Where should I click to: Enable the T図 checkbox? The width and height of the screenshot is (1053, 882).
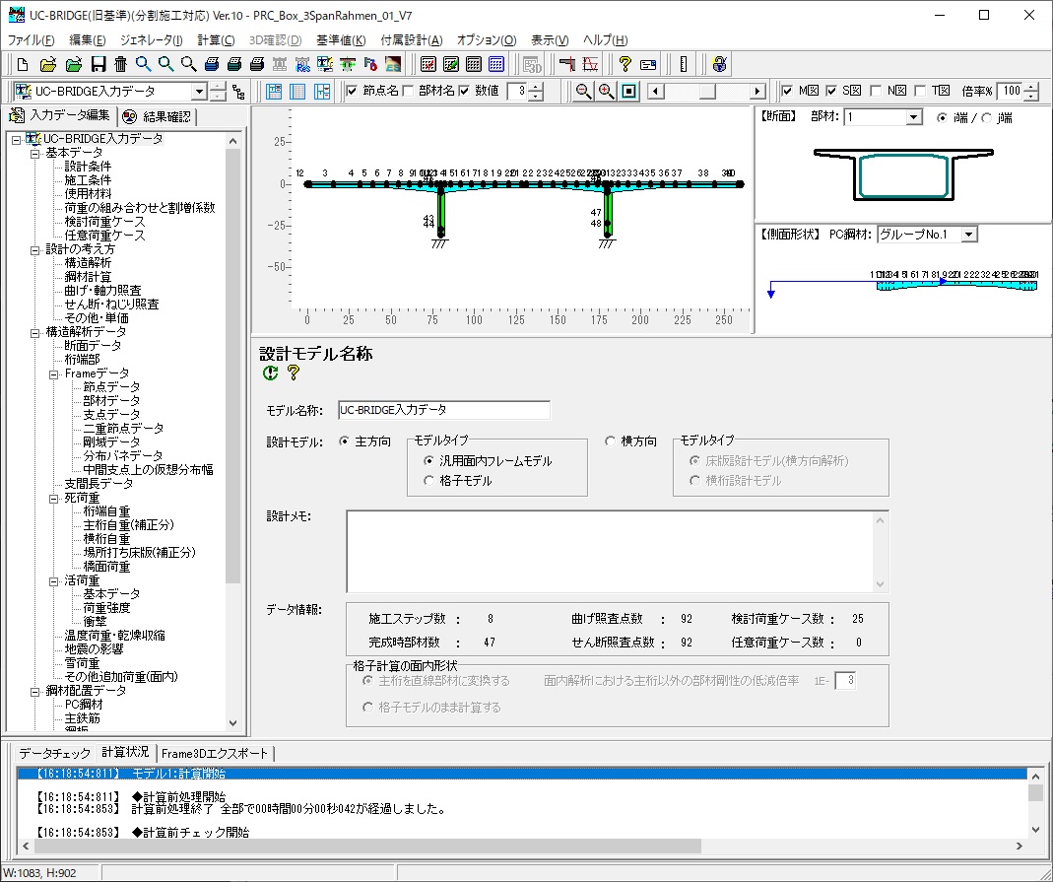[x=920, y=91]
